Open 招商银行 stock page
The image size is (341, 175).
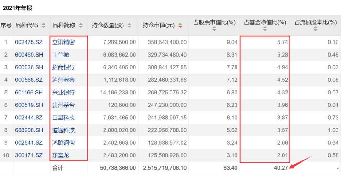click(63, 68)
